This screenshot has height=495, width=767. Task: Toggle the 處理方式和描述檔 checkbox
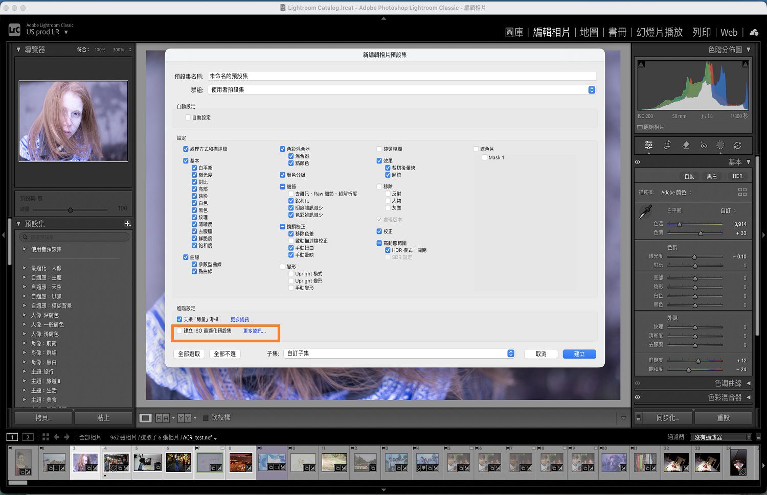[186, 149]
